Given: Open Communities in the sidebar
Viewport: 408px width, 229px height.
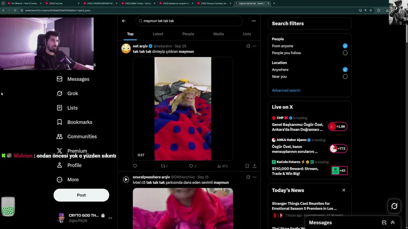Looking at the screenshot, I should [77, 136].
